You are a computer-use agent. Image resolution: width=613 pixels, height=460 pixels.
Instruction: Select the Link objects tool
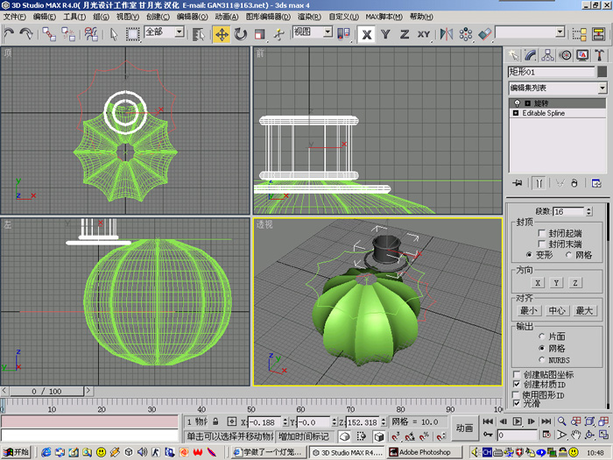tap(49, 34)
